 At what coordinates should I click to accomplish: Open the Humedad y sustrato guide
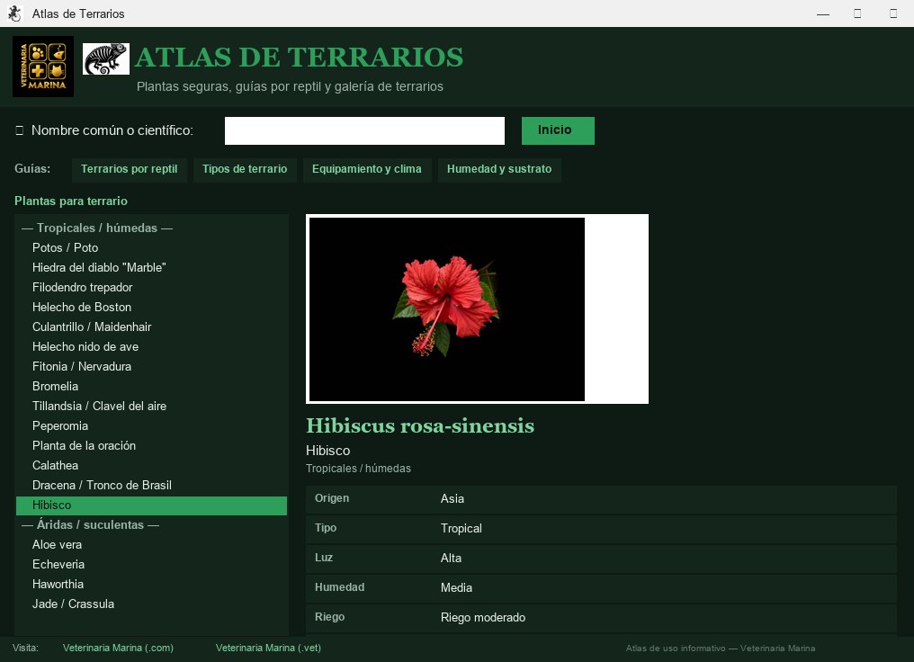499,170
